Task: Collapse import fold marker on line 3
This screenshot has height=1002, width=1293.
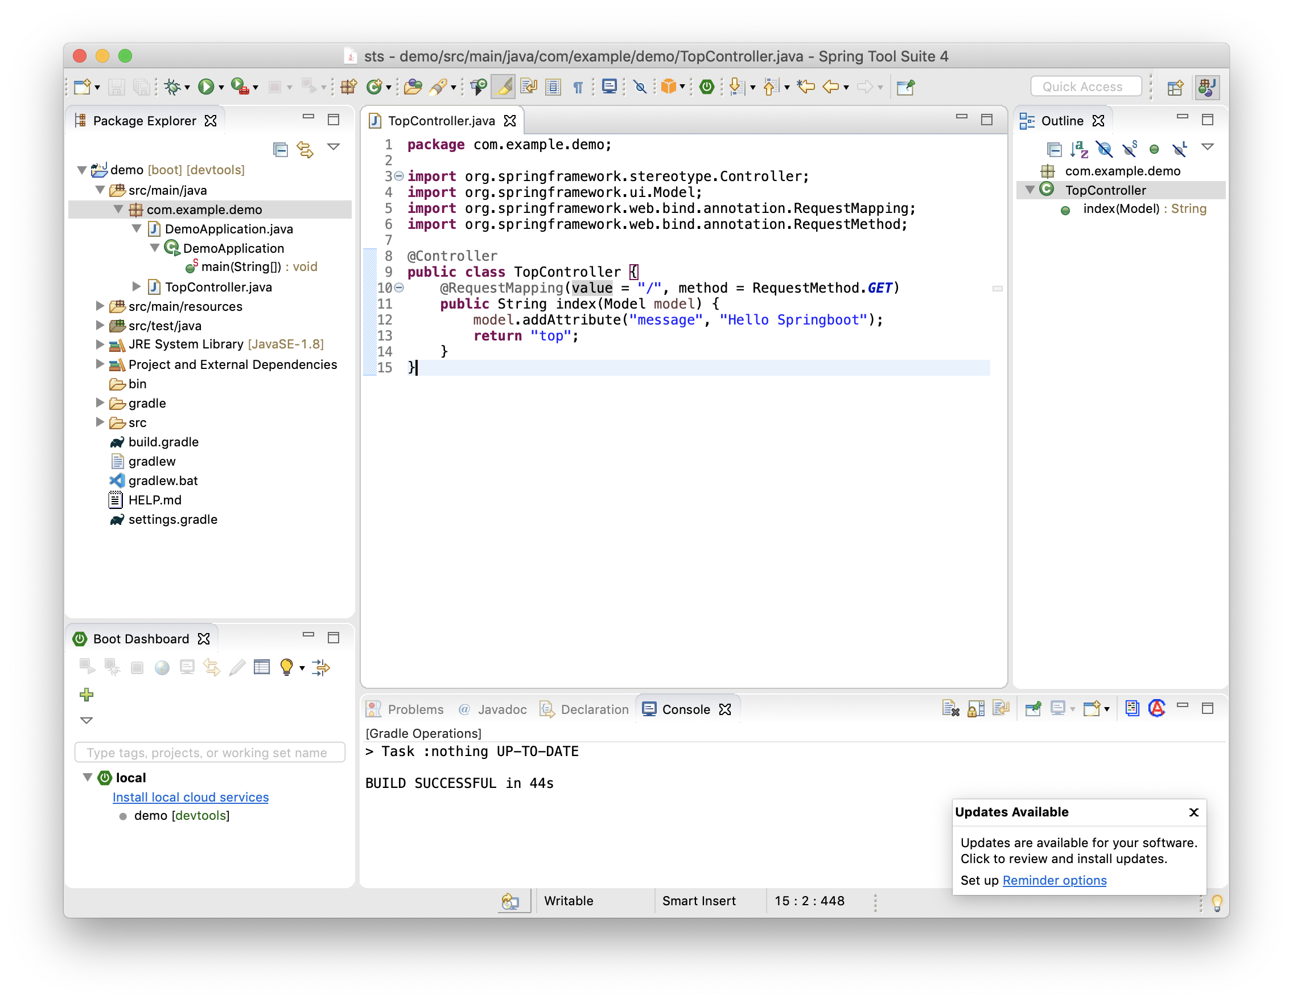Action: pos(400,176)
